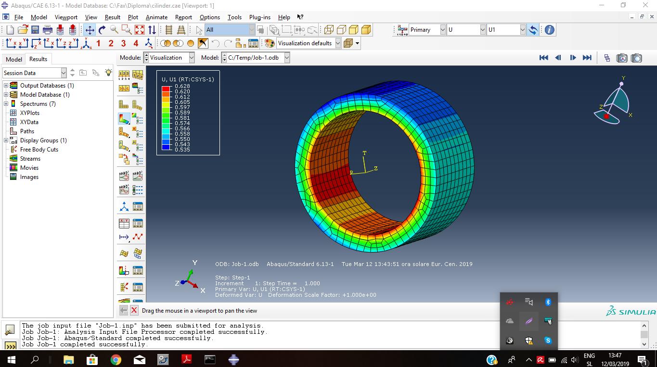Toggle shaded render style cube
Screen dimensions: 657x367
(x=366, y=30)
